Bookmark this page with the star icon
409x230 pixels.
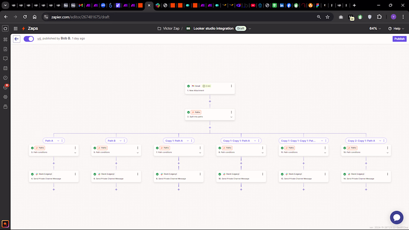[x=328, y=17]
